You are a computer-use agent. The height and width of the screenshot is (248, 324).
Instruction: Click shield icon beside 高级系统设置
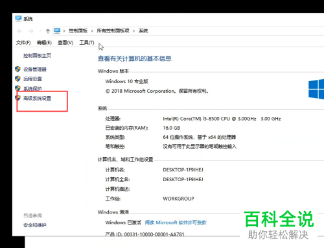(x=17, y=98)
